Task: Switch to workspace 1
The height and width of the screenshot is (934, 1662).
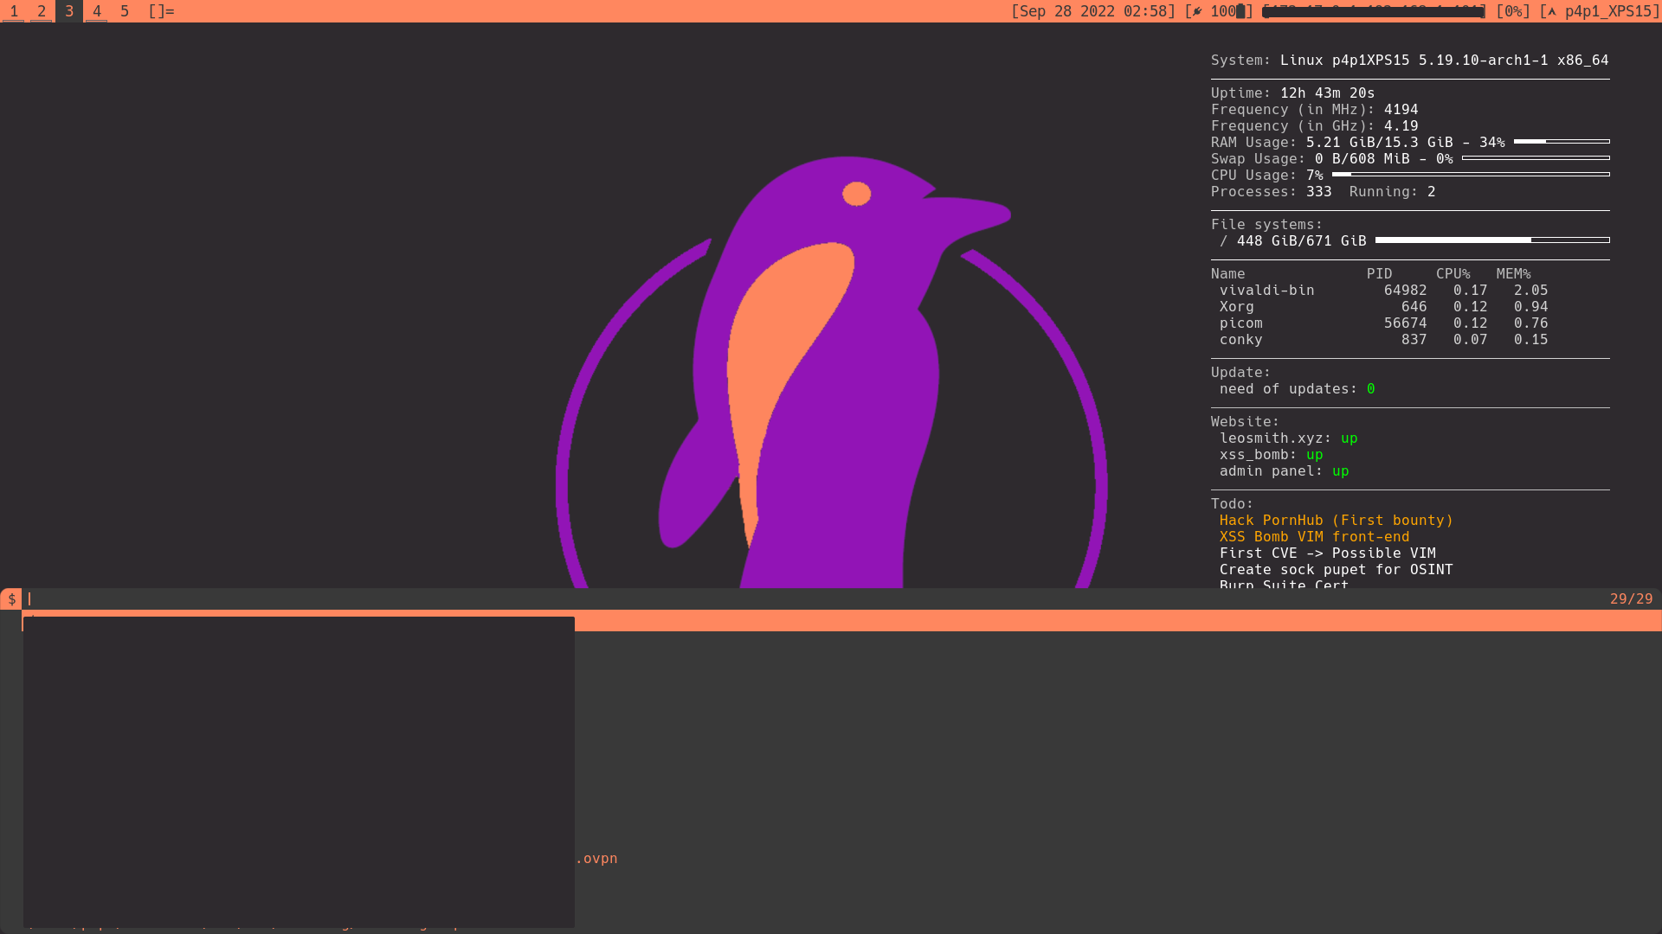Action: click(14, 11)
